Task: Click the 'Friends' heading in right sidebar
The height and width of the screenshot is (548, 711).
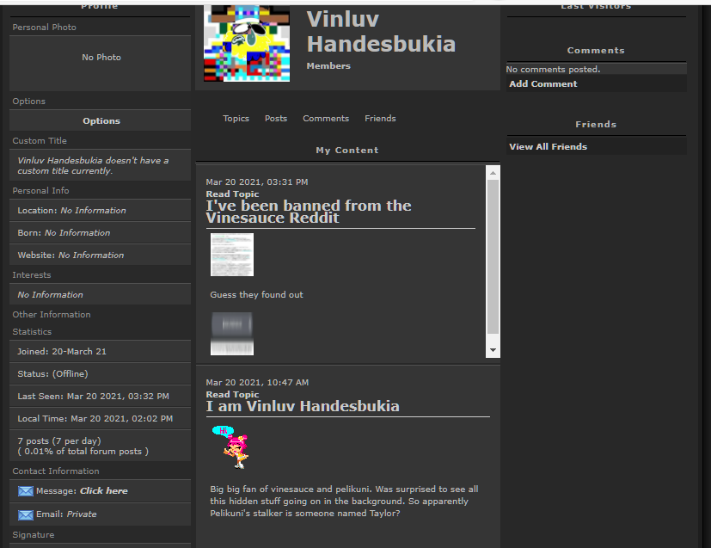Action: coord(596,124)
